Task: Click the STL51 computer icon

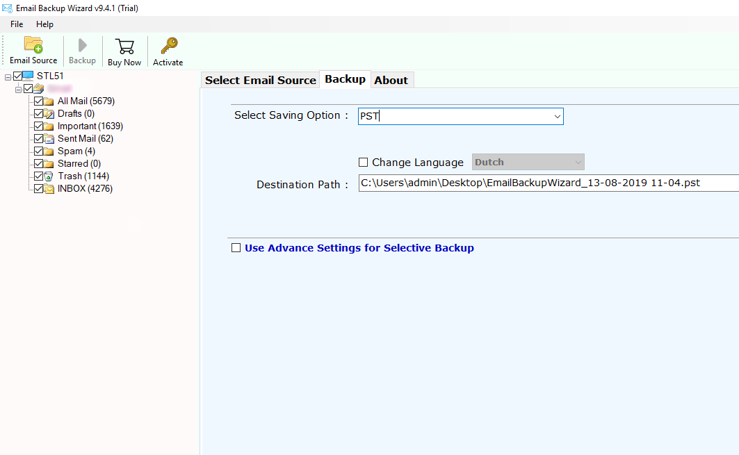Action: point(28,76)
